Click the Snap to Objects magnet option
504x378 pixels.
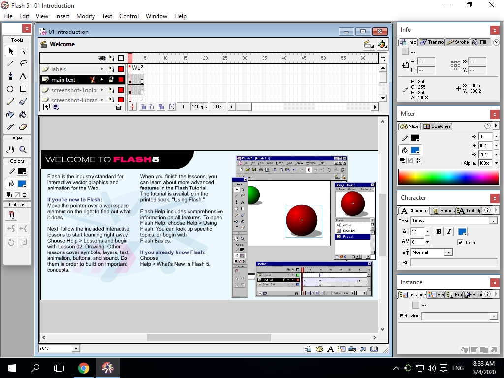coord(11,215)
